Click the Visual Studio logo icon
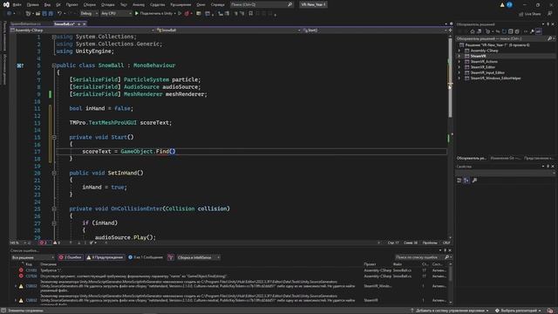Screen dimensions: 558x314 [6, 4]
